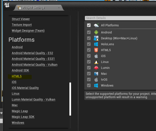
Task: Switch to the Project Settings tab
Action: click(39, 8)
